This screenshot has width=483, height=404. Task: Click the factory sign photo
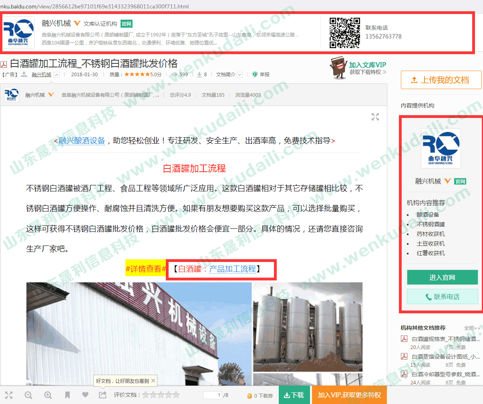(x=139, y=334)
